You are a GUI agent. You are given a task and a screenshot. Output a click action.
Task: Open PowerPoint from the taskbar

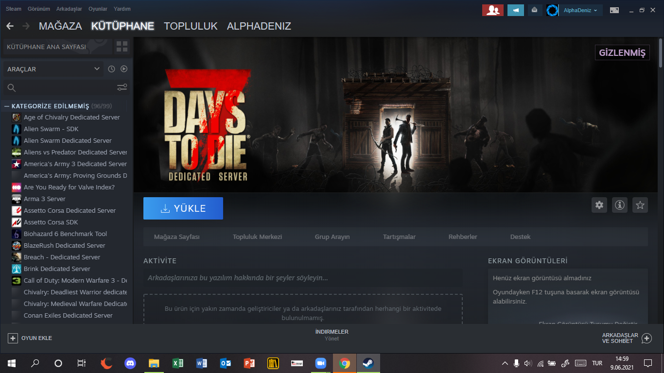coord(249,363)
